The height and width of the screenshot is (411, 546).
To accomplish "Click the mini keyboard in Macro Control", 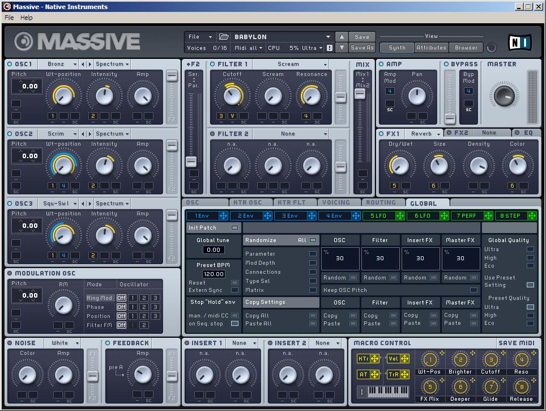I will tap(388, 392).
